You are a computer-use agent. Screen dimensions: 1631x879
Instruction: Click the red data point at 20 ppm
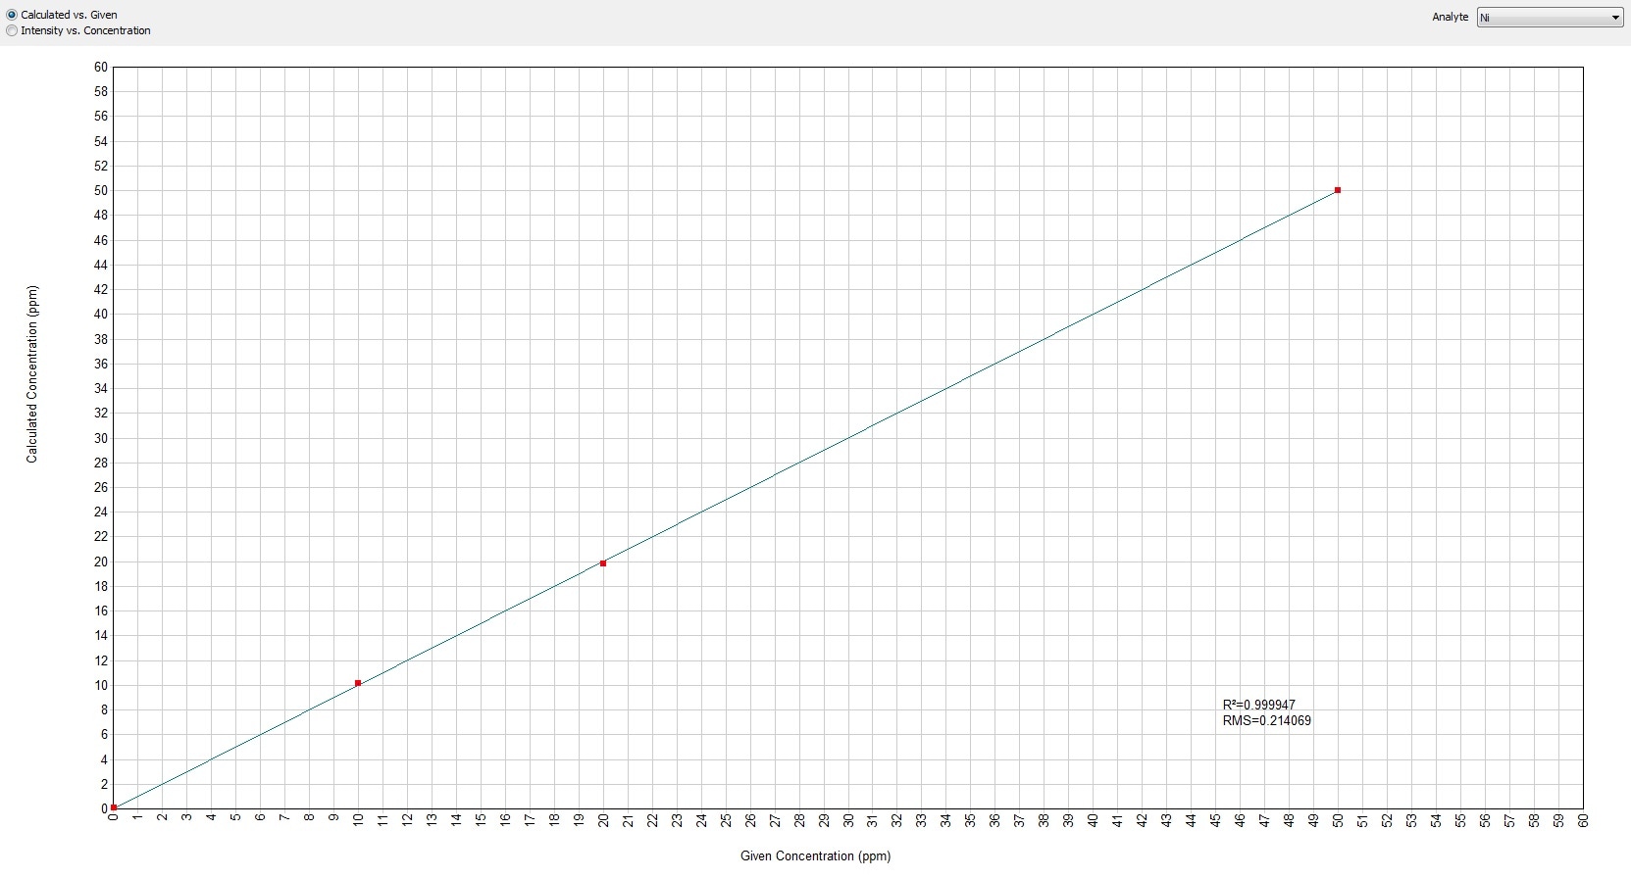[603, 563]
